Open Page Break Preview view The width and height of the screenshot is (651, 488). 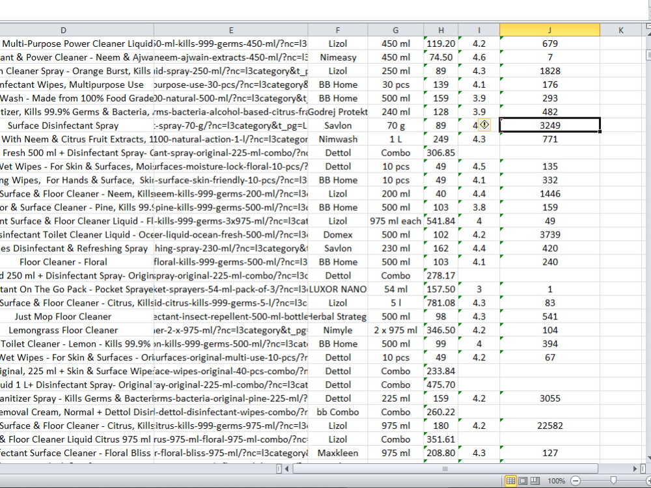(x=534, y=481)
